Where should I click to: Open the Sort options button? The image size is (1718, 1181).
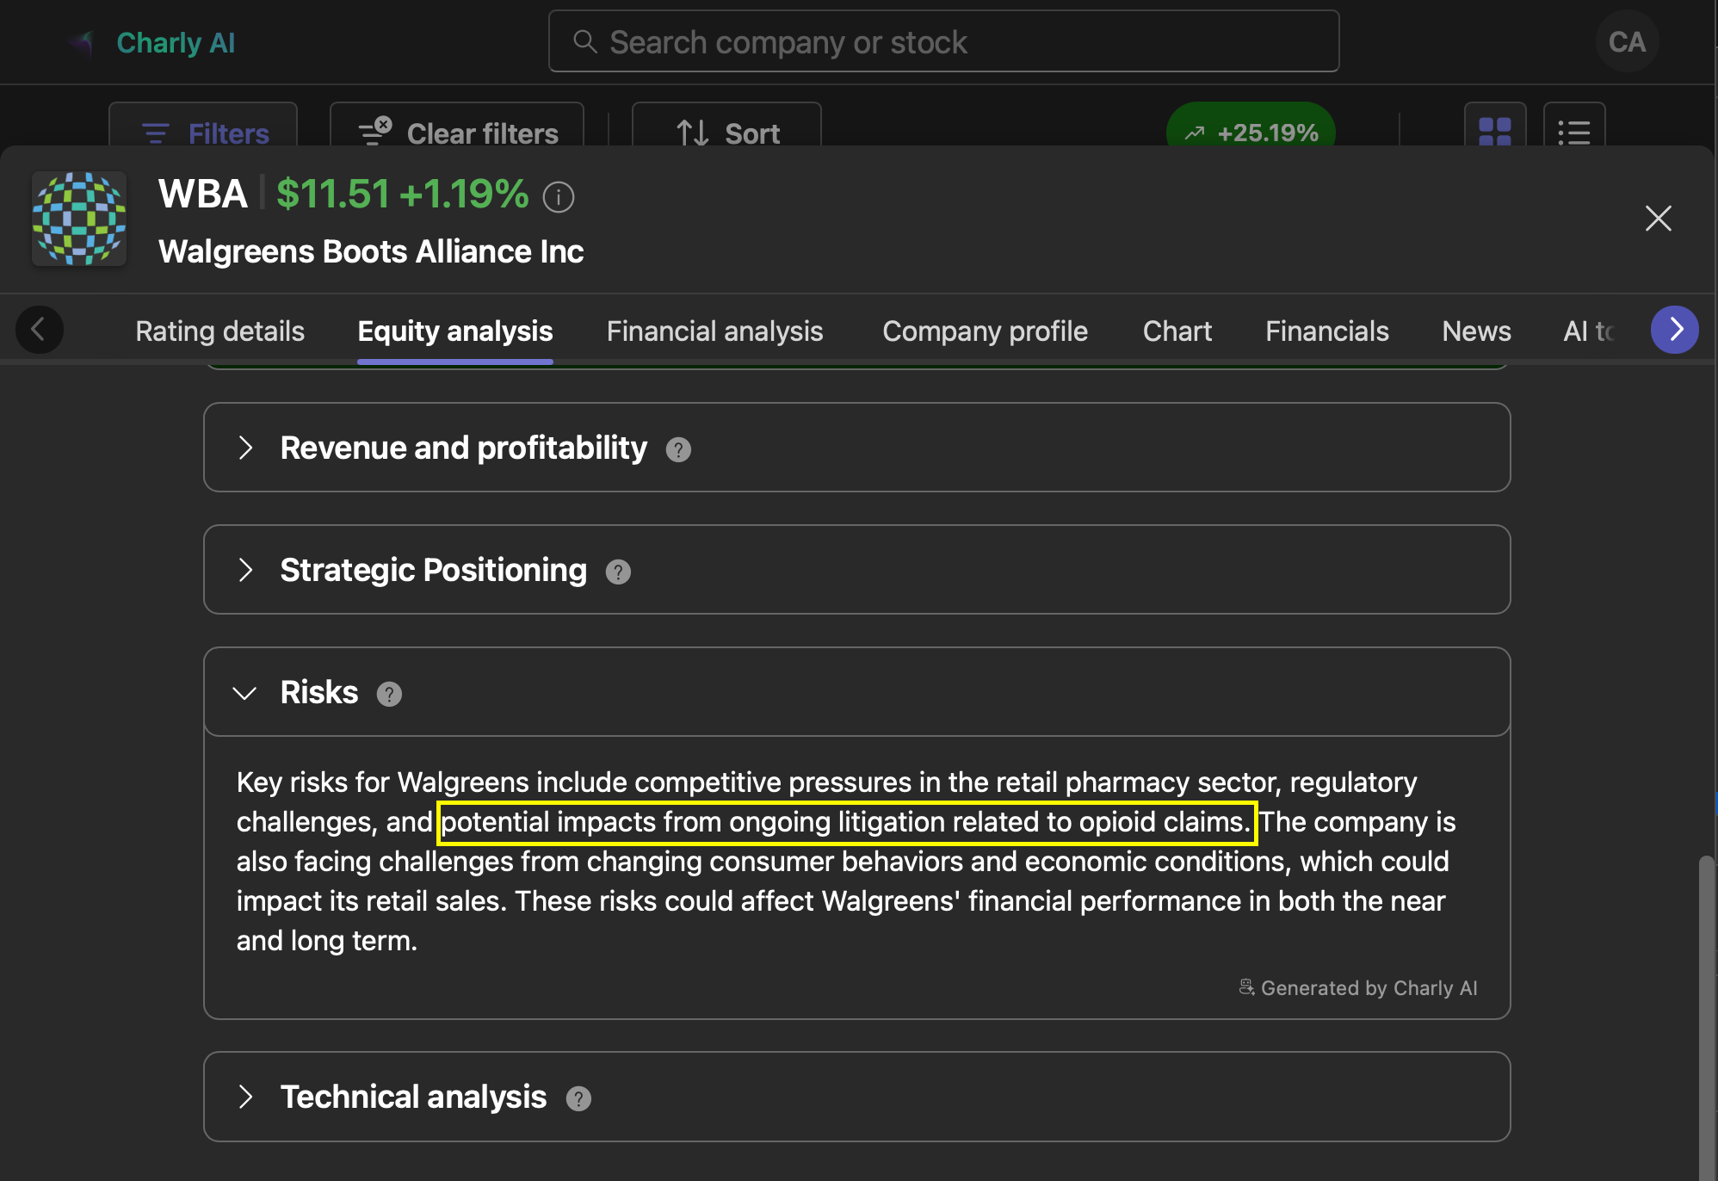point(727,131)
